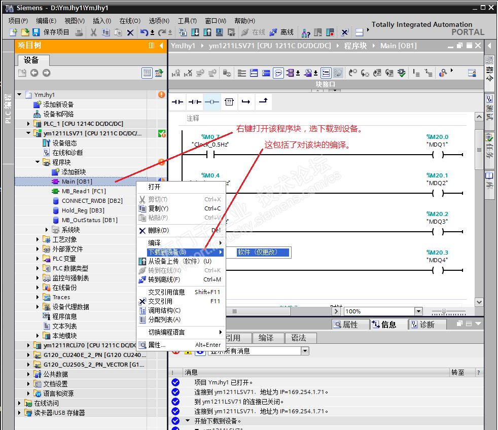Expand the PLC 变量 folder

pos(38,258)
